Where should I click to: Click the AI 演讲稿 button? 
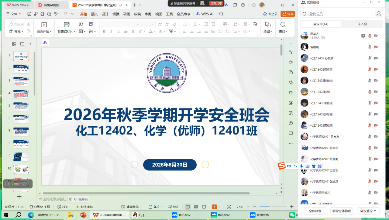78,199
